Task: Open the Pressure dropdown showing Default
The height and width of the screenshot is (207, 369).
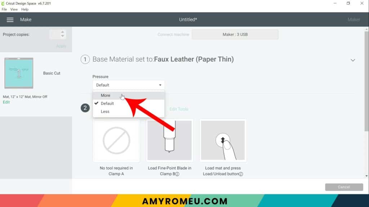Action: (129, 85)
